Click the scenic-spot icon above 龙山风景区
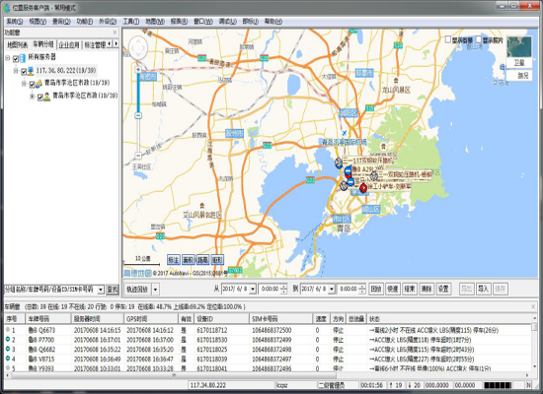 coord(396,81)
